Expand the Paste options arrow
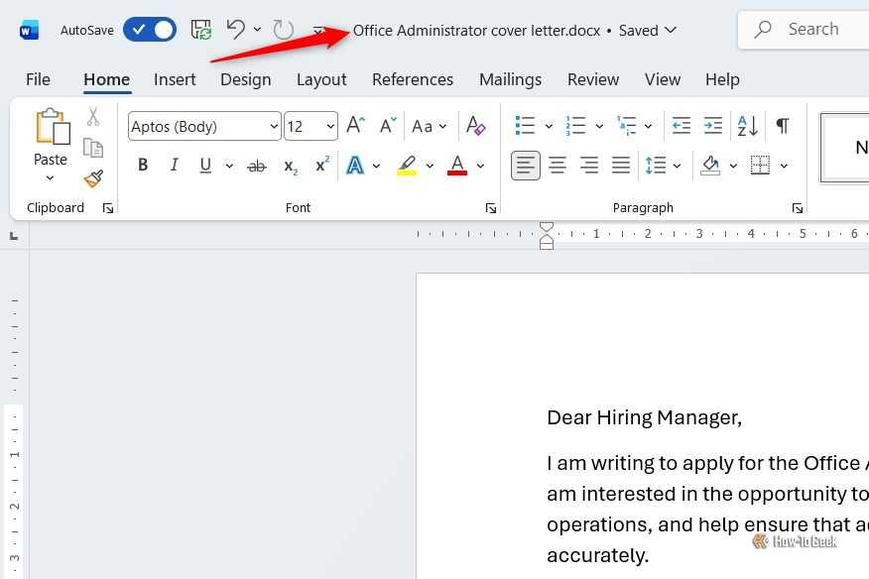Screen dimensions: 869x579 tap(50, 177)
